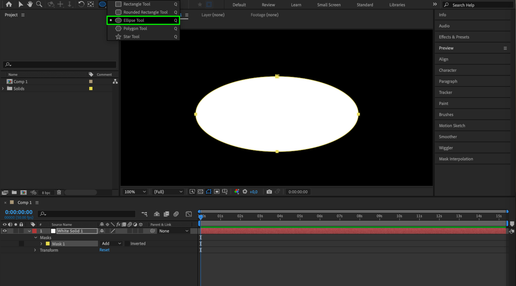Take a snapshot with camera icon
Viewport: 516px width, 286px height.
tap(269, 192)
